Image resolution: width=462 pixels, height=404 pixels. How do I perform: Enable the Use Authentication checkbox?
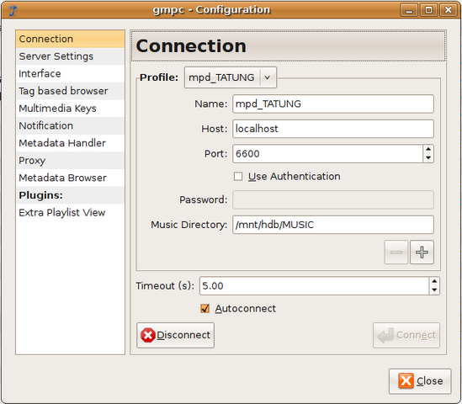(x=238, y=177)
